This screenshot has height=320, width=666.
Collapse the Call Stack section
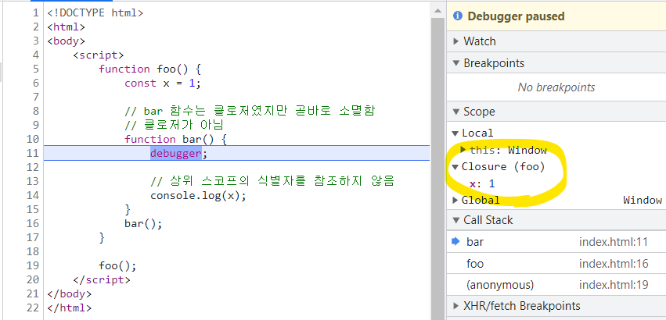tap(456, 220)
